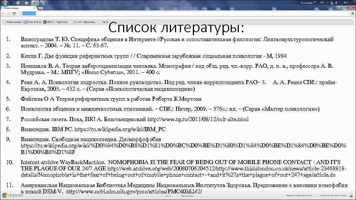Click the system clock in the tray

tap(346, 3)
